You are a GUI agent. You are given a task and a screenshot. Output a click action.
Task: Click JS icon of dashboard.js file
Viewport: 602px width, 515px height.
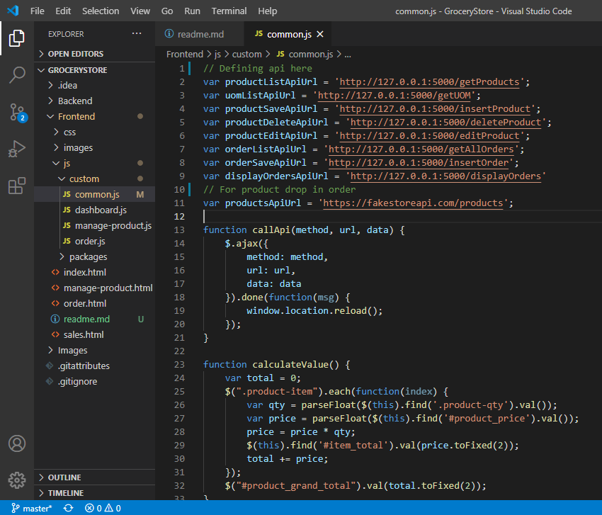[x=67, y=210]
